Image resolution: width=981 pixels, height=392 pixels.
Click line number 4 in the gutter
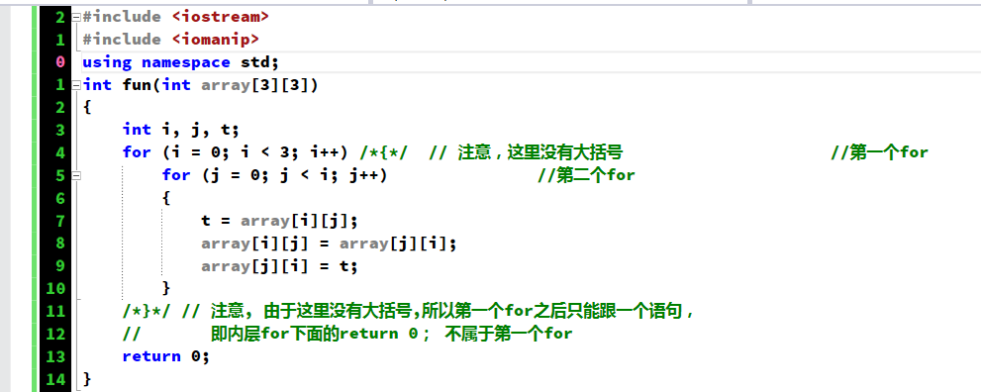60,152
